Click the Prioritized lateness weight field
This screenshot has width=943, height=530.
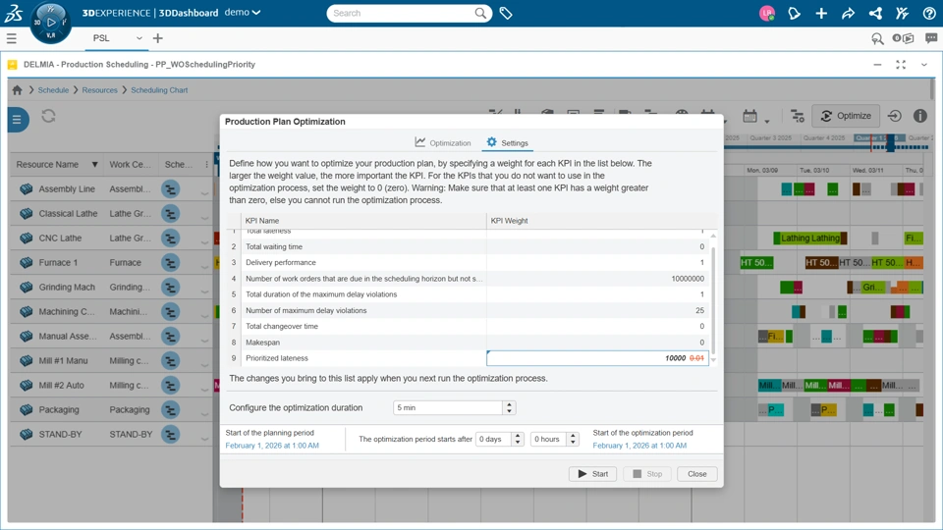click(x=598, y=358)
